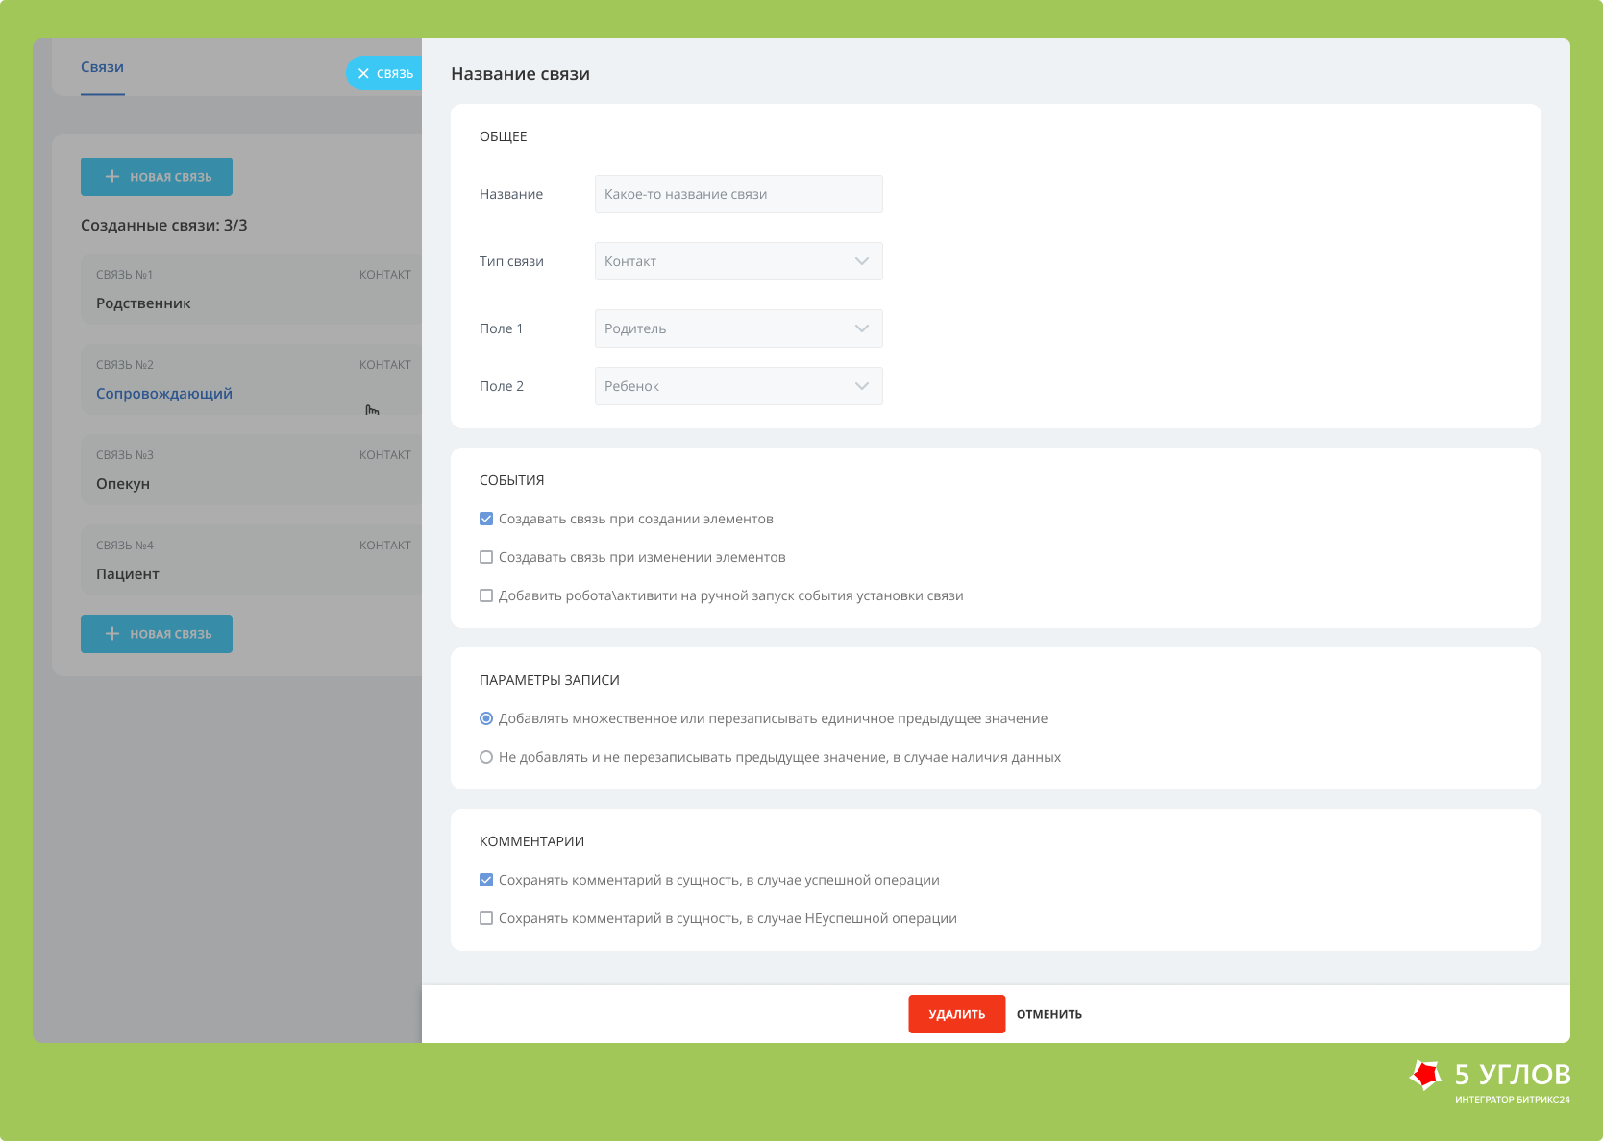This screenshot has width=1603, height=1141.
Task: Close the panel with the X СВЯЗЬ button
Action: (x=384, y=73)
